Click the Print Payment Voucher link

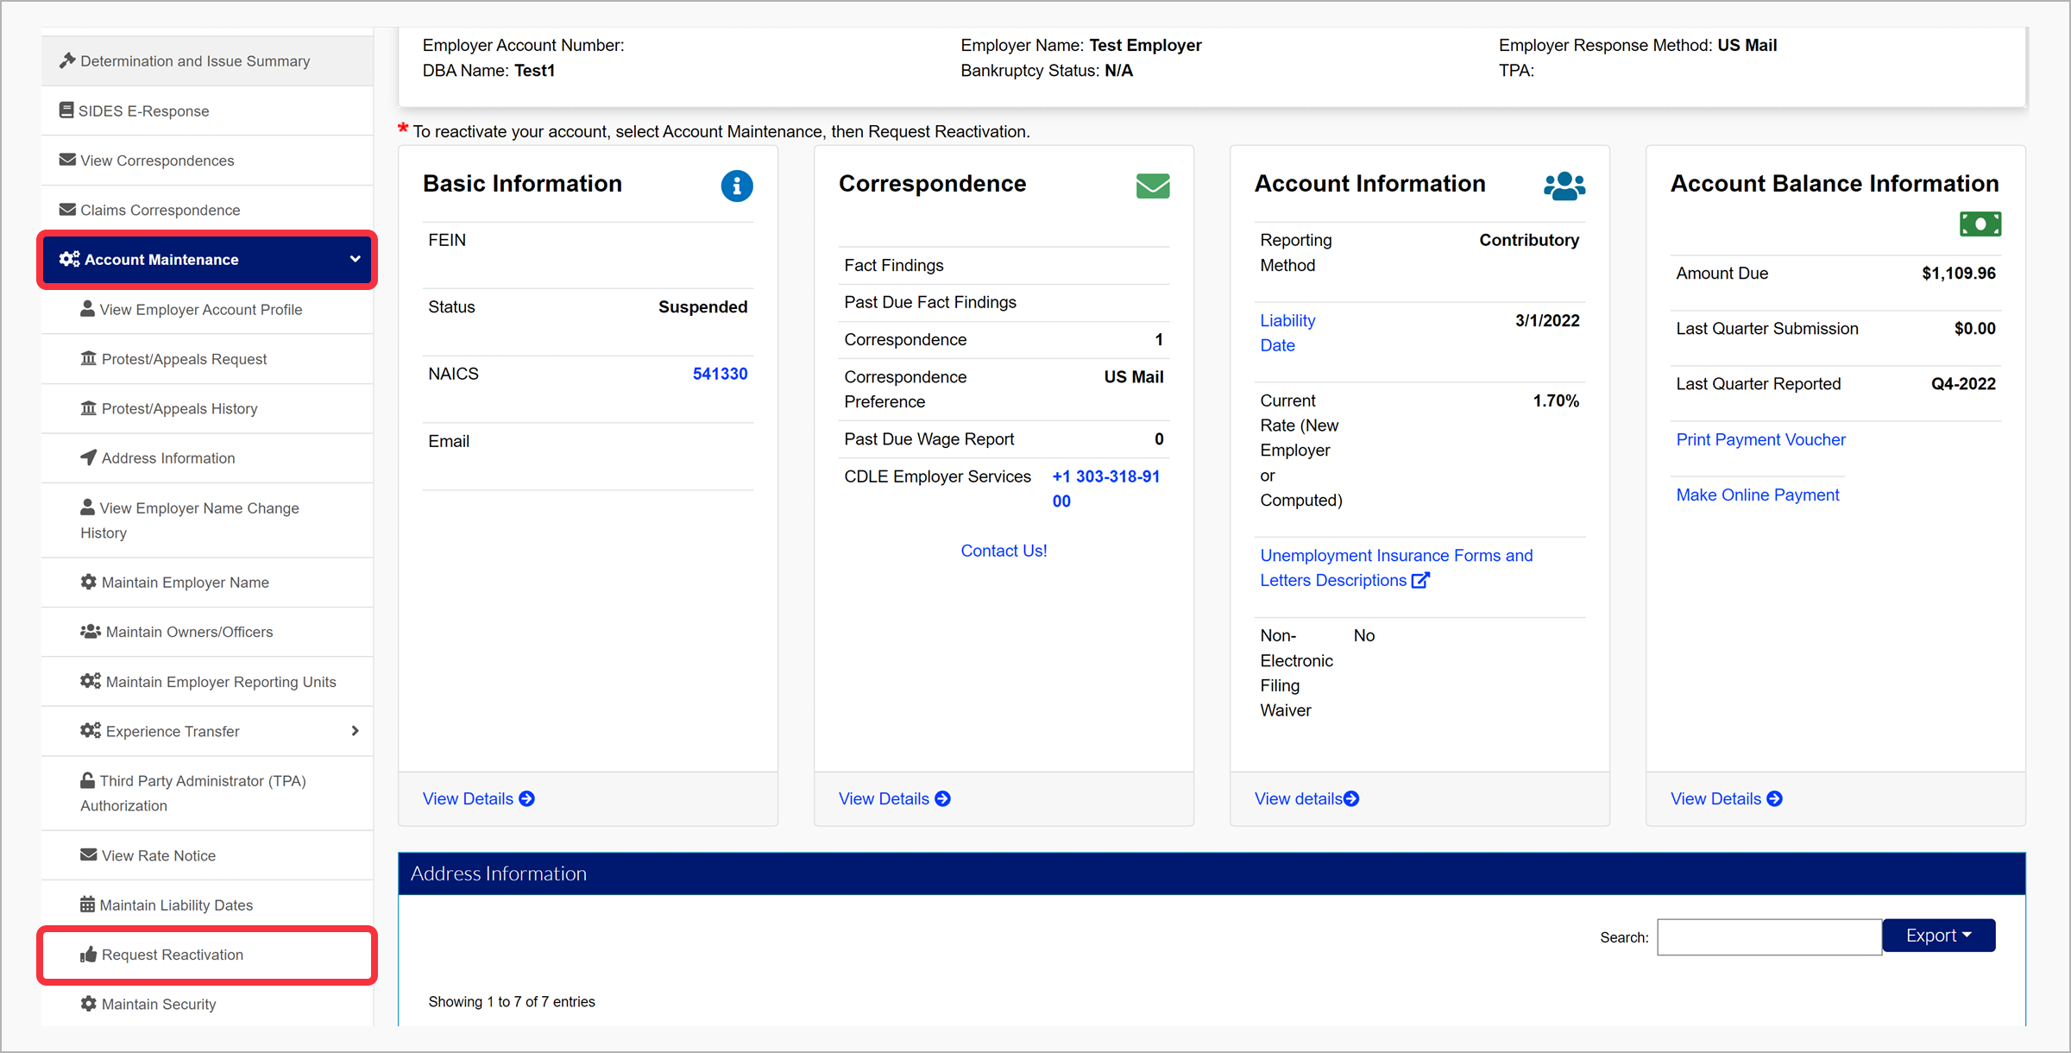1760,439
